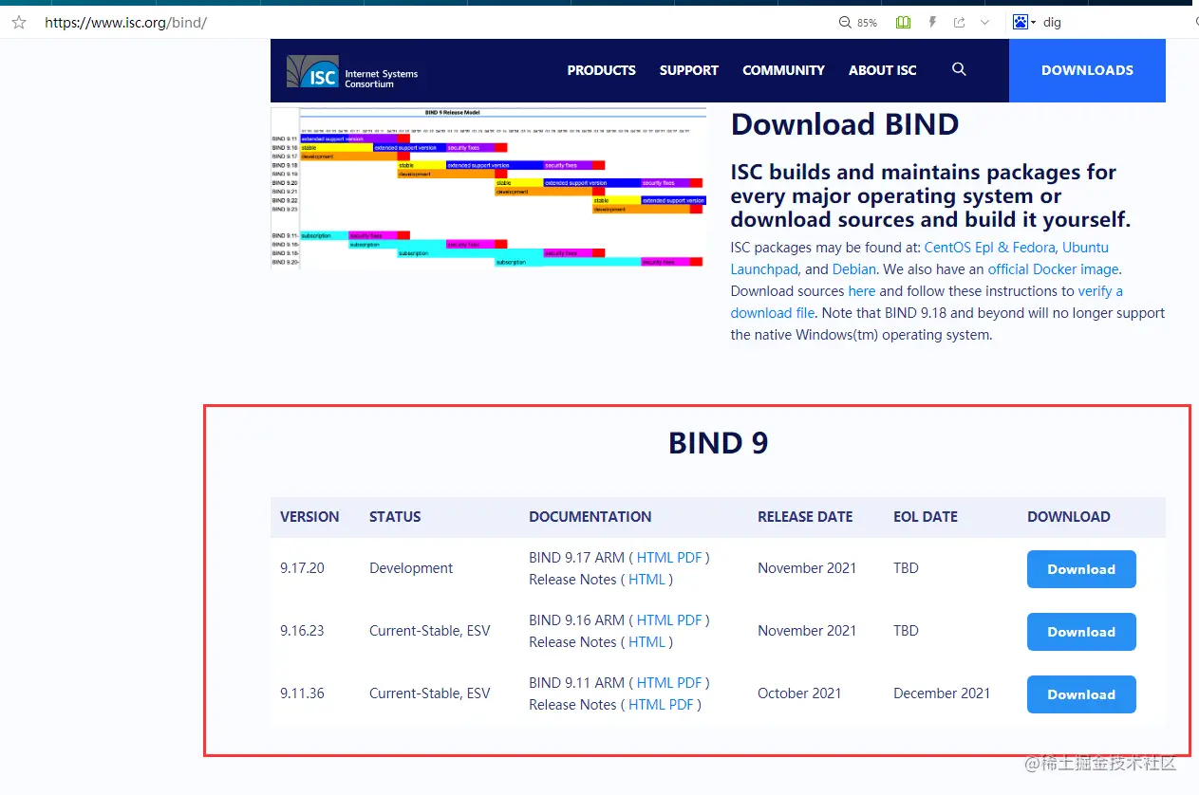Open the SUPPORT menu
Screen dimensions: 1199x795
coord(689,70)
